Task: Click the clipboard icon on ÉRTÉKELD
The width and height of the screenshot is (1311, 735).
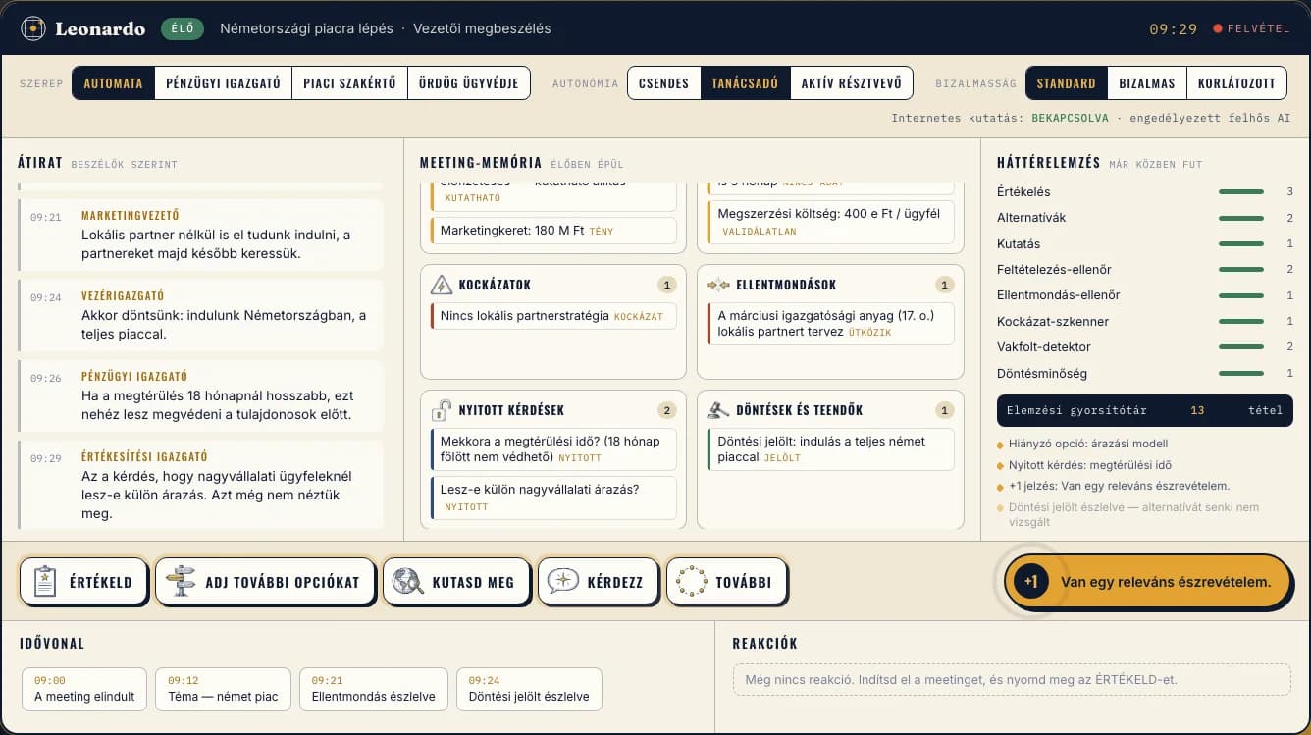Action: click(x=44, y=582)
